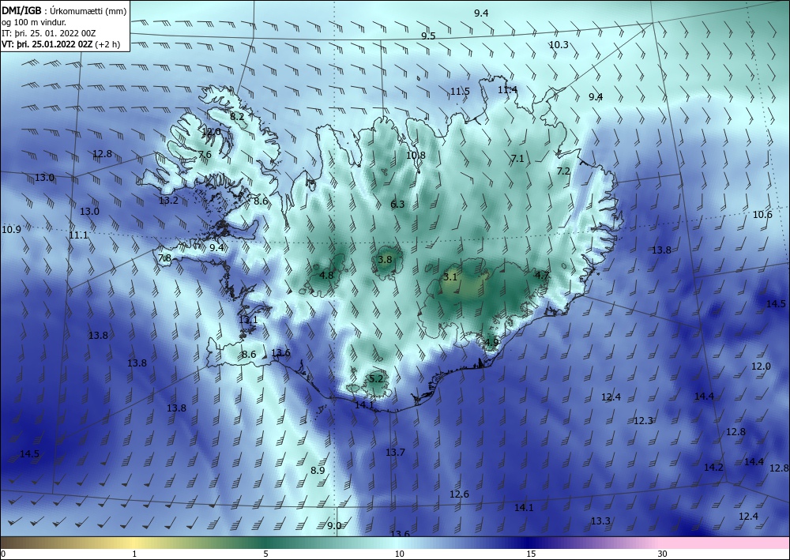The height and width of the screenshot is (560, 790).
Task: Select the "og 100 m vindur." caption line
Action: pyautogui.click(x=34, y=21)
